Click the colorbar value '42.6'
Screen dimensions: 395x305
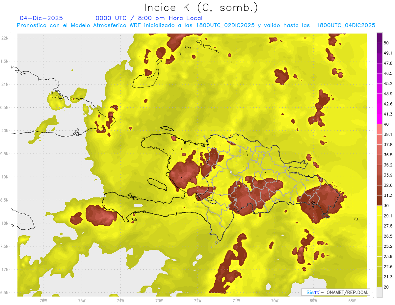tap(388, 104)
